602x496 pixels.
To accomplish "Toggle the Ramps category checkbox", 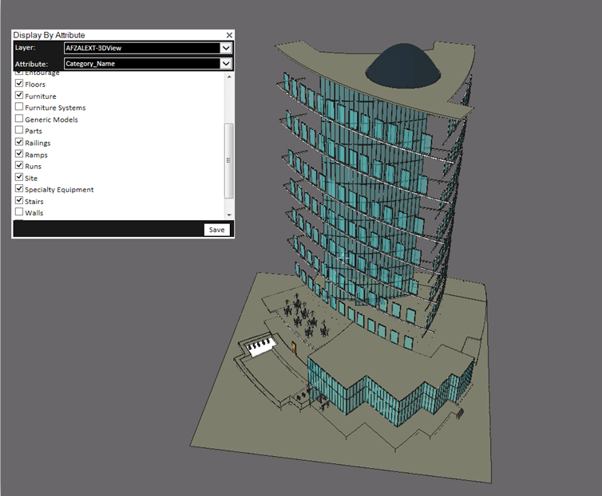I will tap(19, 155).
